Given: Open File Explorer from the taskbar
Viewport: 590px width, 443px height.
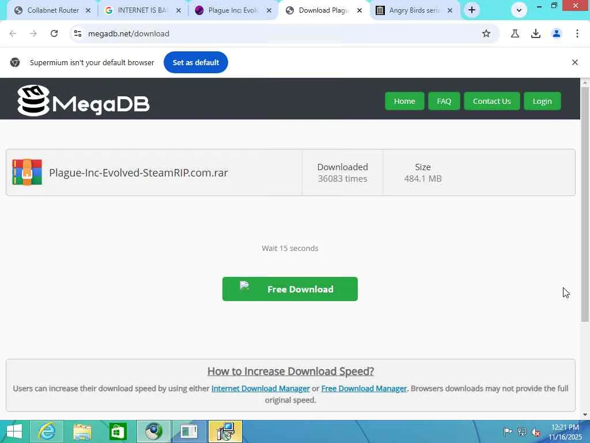Looking at the screenshot, I should 82,431.
